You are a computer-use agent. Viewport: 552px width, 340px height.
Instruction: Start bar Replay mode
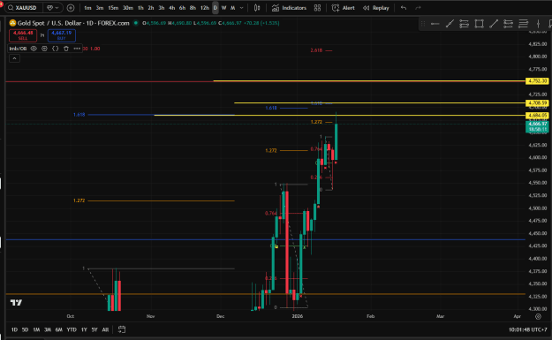[x=376, y=8]
